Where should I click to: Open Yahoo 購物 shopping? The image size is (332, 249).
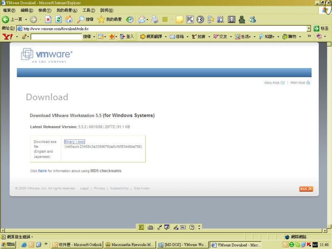[x=289, y=37]
